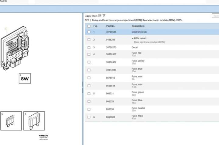The width and height of the screenshot is (219, 145).
Task: Click callout number 1 on the diagram
Action: [x=5, y=29]
